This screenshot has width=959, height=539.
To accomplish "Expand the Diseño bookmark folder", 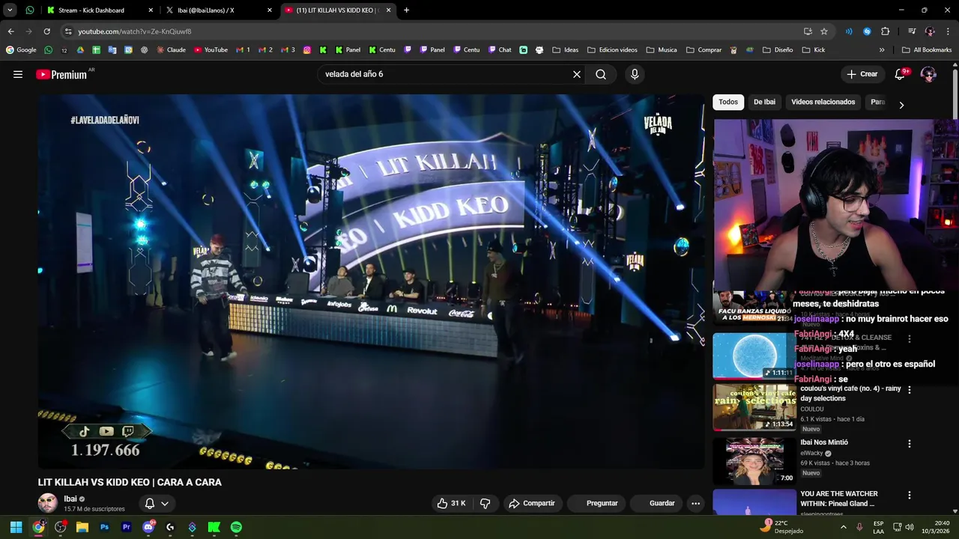I will click(x=778, y=50).
